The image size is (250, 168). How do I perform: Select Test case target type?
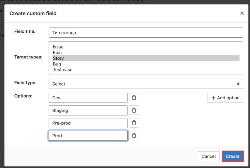(x=63, y=70)
